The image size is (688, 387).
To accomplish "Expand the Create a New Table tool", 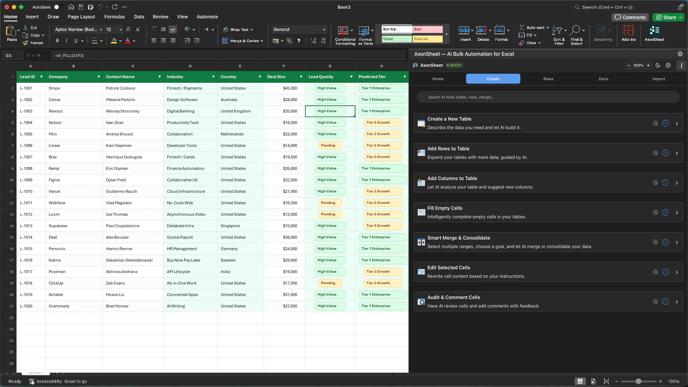I will (677, 124).
